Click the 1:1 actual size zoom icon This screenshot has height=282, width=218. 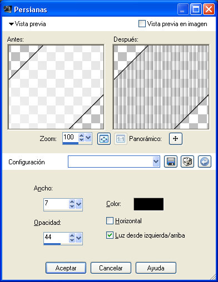[121, 139]
